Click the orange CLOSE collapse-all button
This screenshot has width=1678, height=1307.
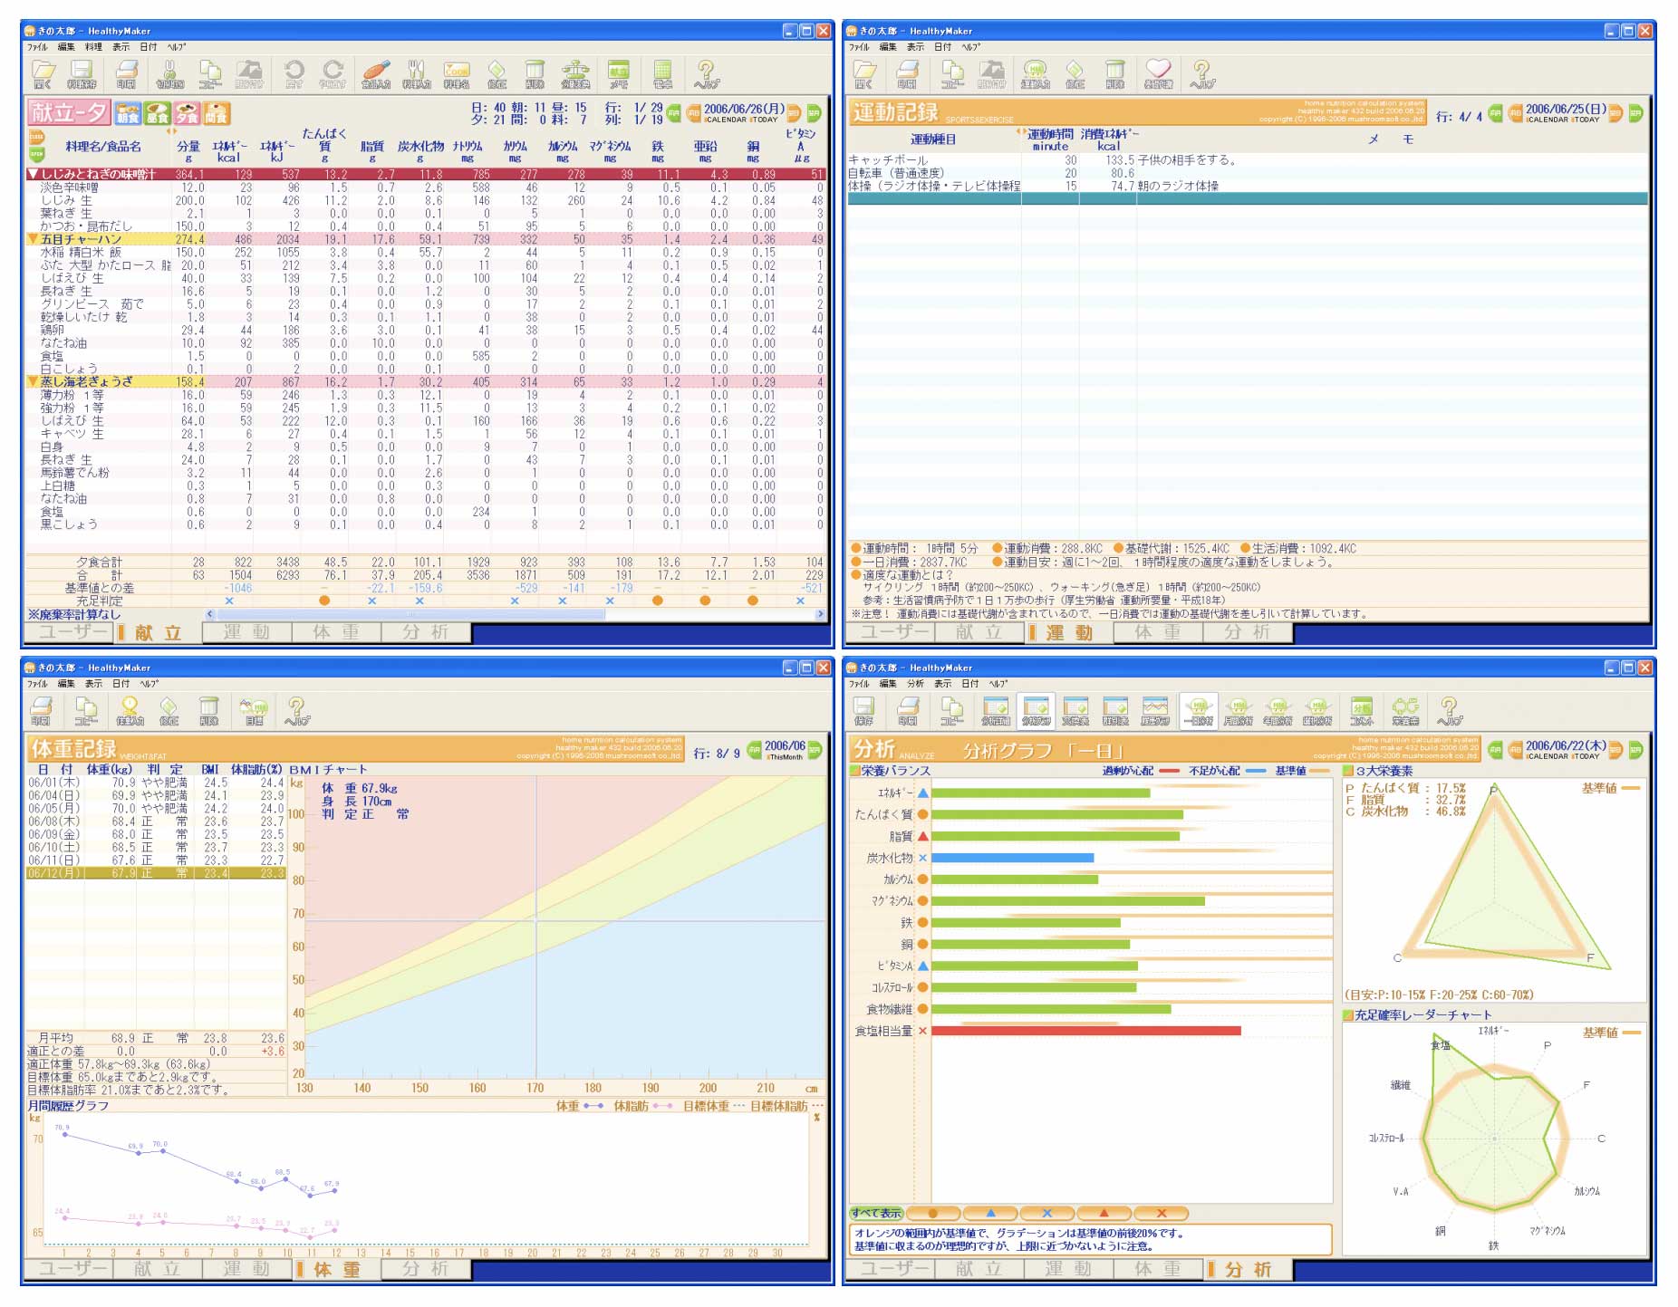point(36,138)
